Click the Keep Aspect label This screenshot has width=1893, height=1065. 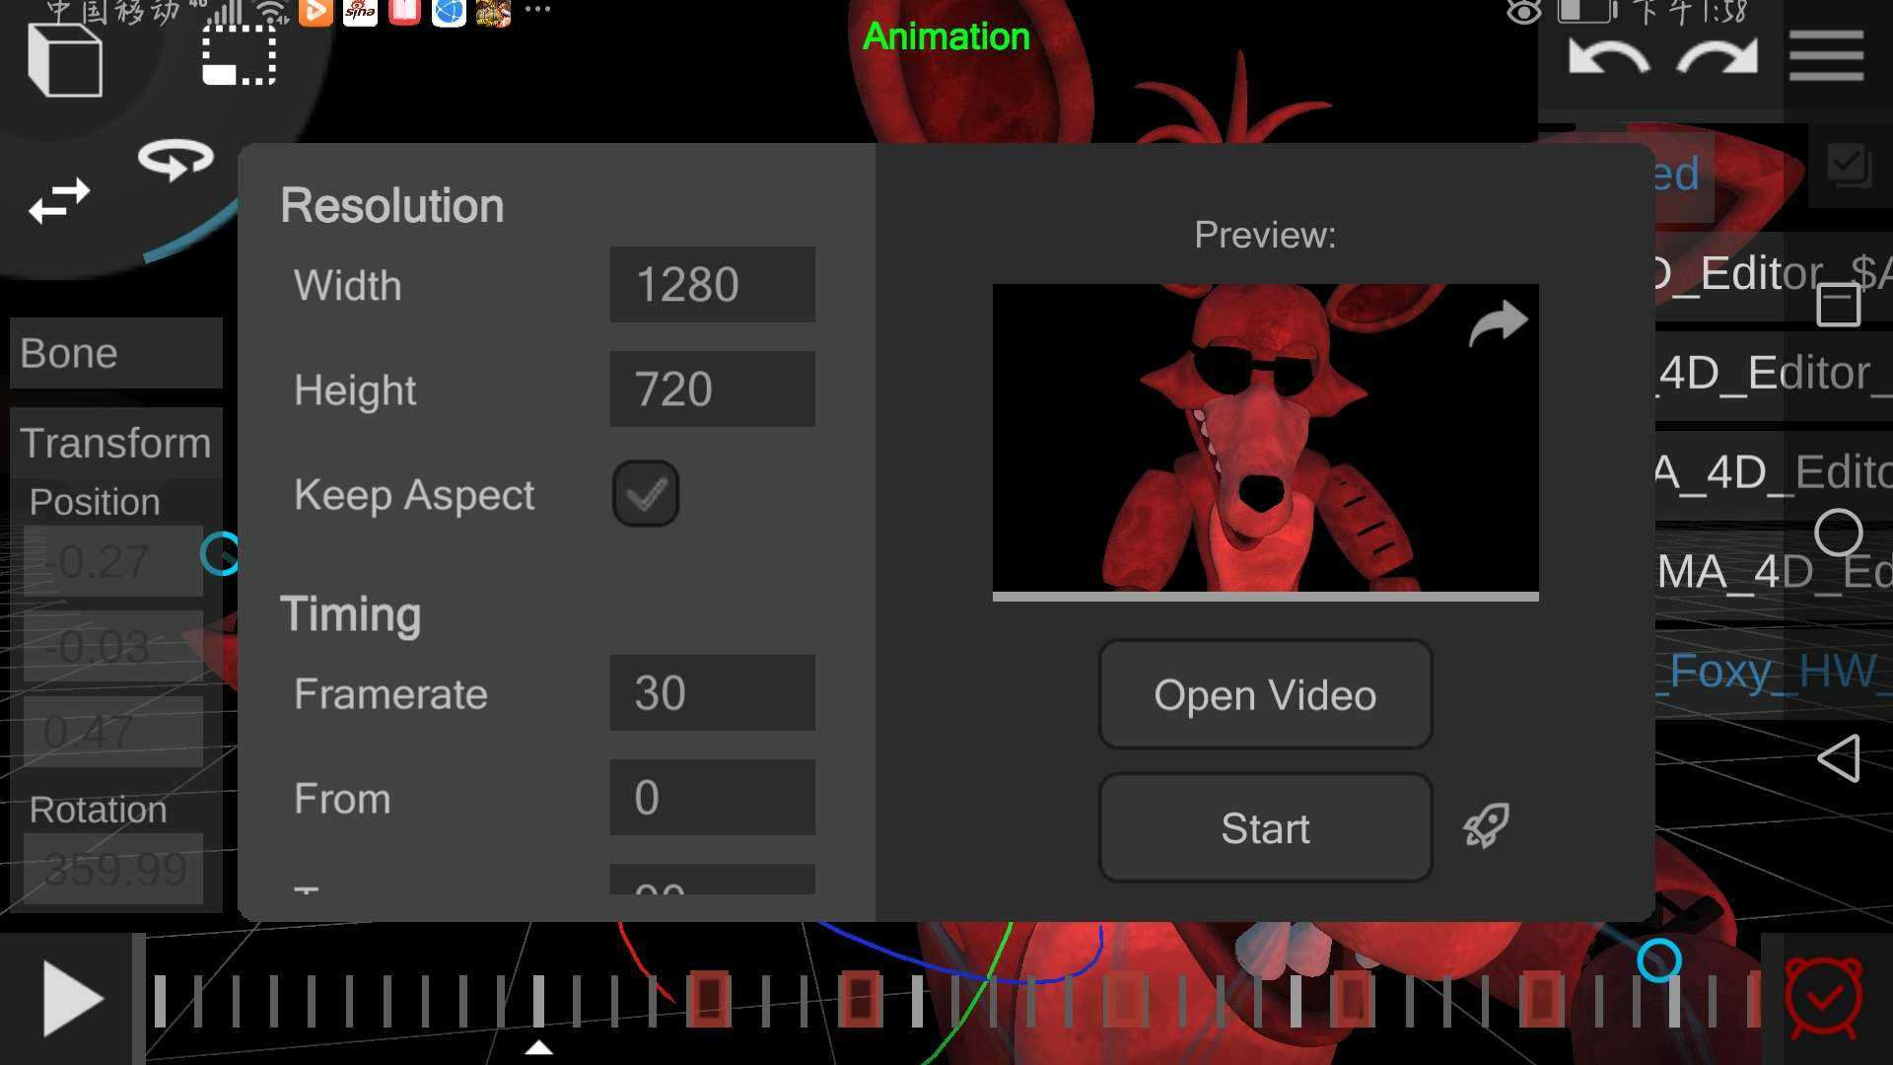click(x=414, y=495)
